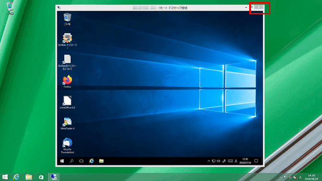Viewport: 322px width, 181px height.
Task: Launch Internet Explorer from the remote taskbar
Action: click(92, 161)
